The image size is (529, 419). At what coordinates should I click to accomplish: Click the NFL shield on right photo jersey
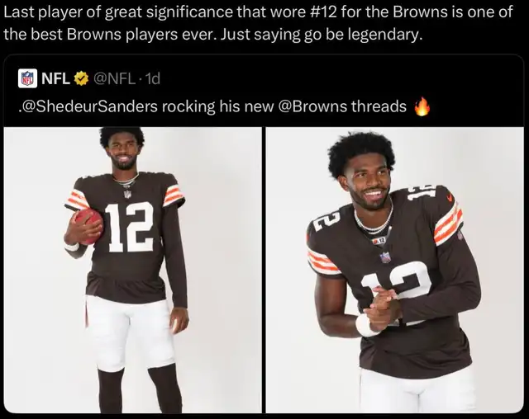(386, 257)
